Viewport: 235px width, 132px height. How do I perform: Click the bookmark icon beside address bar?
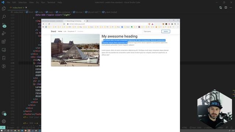pos(64,24)
